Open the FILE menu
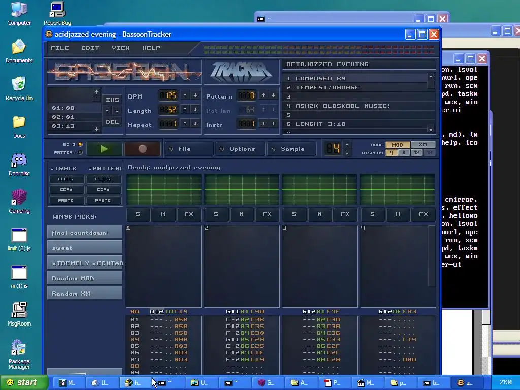This screenshot has height=390, width=520. [60, 48]
